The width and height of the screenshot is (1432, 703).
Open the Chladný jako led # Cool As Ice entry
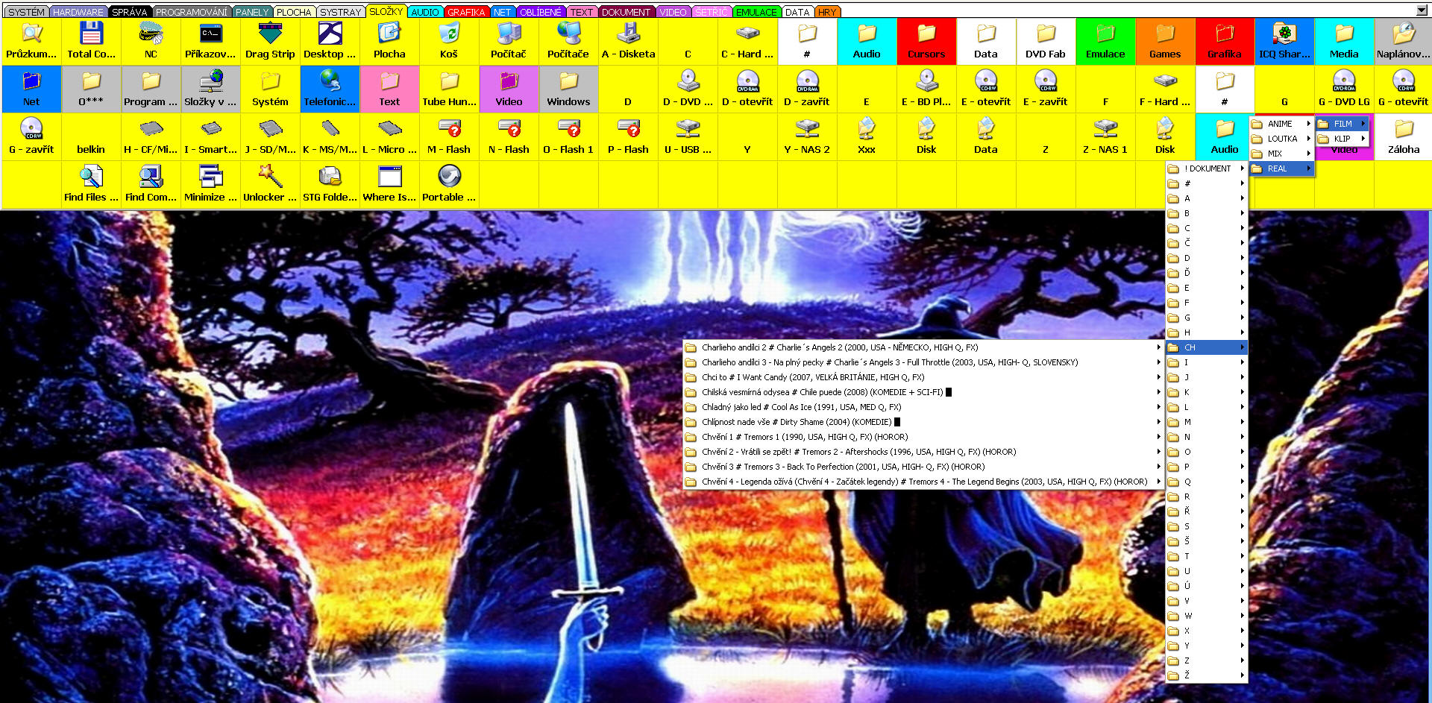[x=923, y=407]
